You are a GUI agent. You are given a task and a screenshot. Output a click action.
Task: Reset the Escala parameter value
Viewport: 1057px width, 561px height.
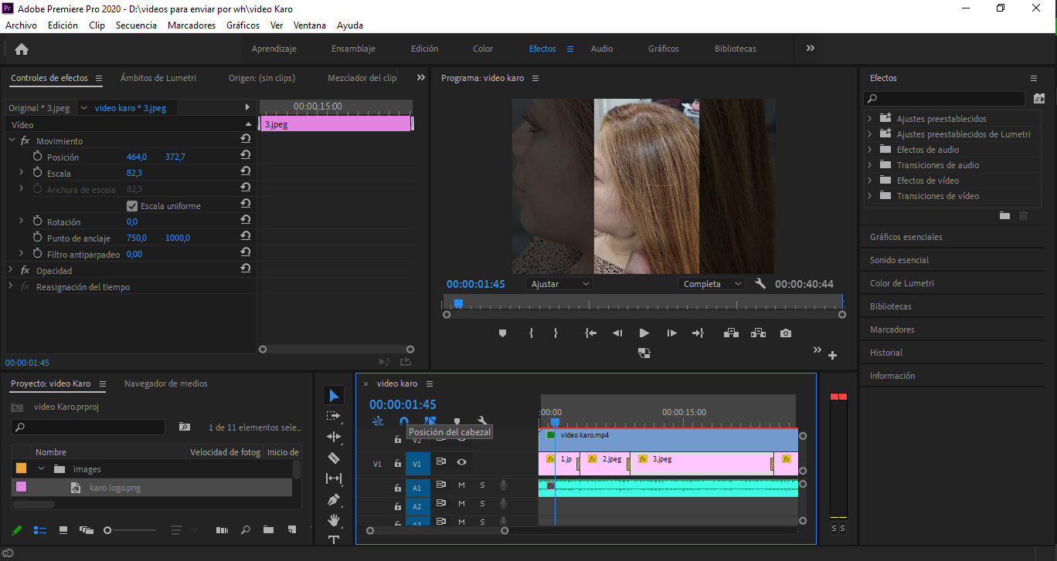[245, 173]
